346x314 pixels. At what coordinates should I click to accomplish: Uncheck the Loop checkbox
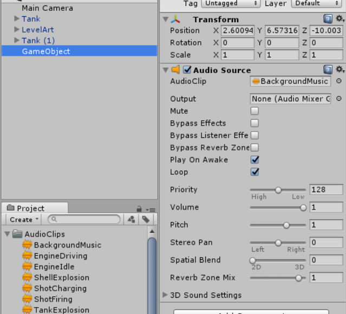254,172
